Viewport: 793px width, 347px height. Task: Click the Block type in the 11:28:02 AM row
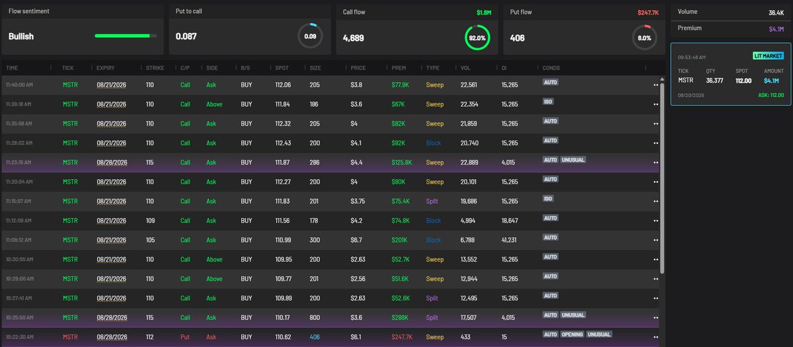(x=434, y=143)
